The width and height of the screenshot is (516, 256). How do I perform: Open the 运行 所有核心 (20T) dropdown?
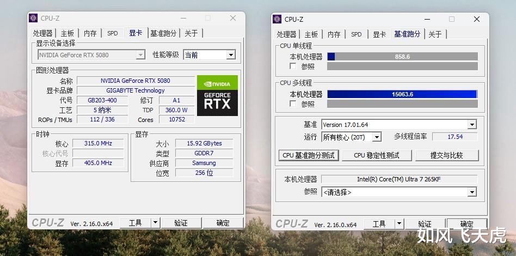[x=351, y=137]
